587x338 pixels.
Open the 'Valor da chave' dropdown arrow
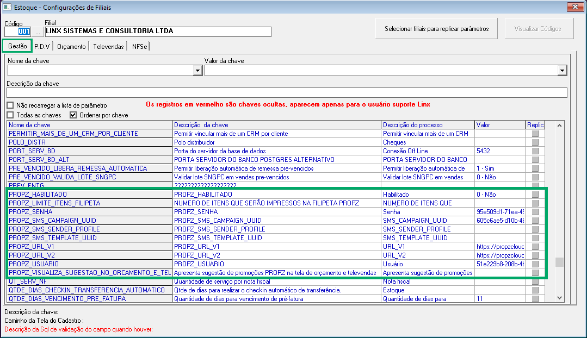[562, 71]
